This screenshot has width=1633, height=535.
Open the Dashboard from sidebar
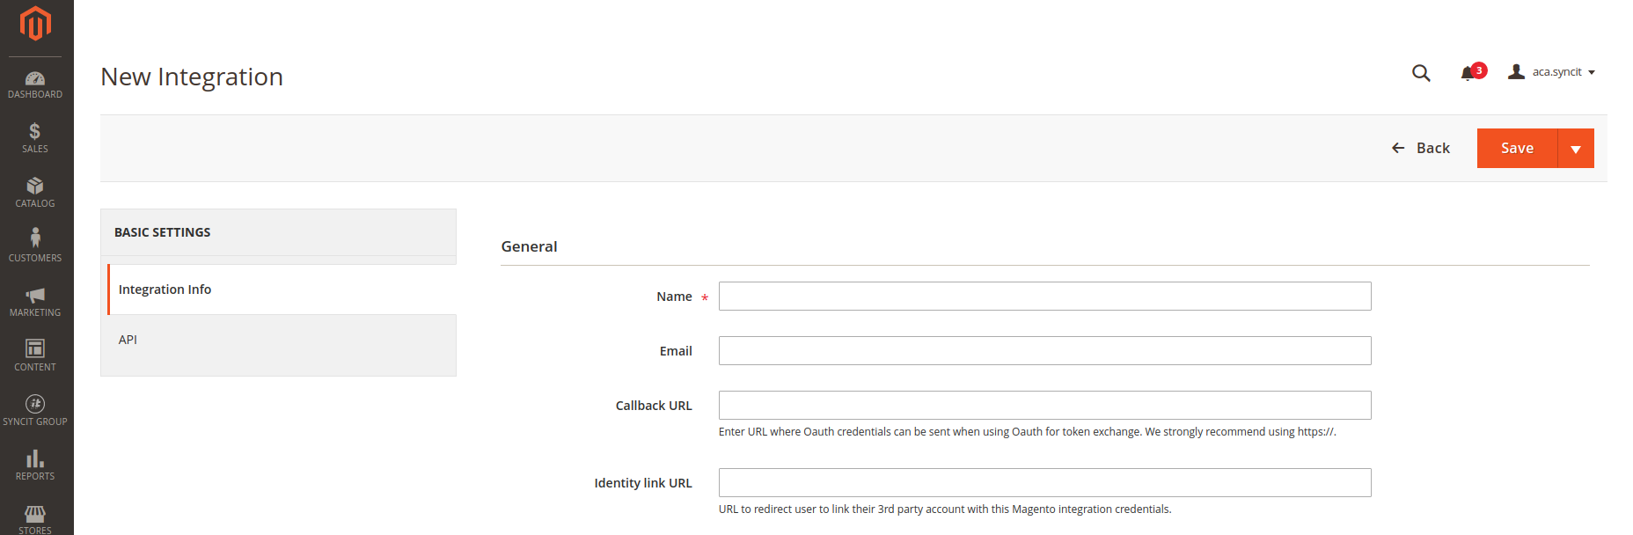pos(35,84)
